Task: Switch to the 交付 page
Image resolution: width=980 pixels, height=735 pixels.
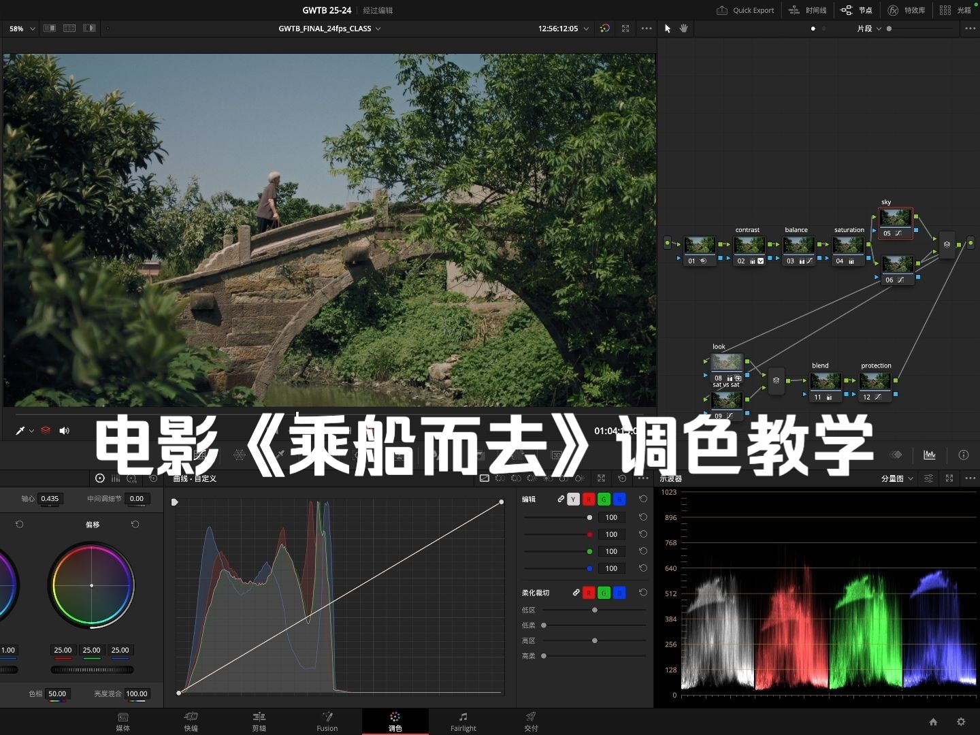Action: point(532,722)
